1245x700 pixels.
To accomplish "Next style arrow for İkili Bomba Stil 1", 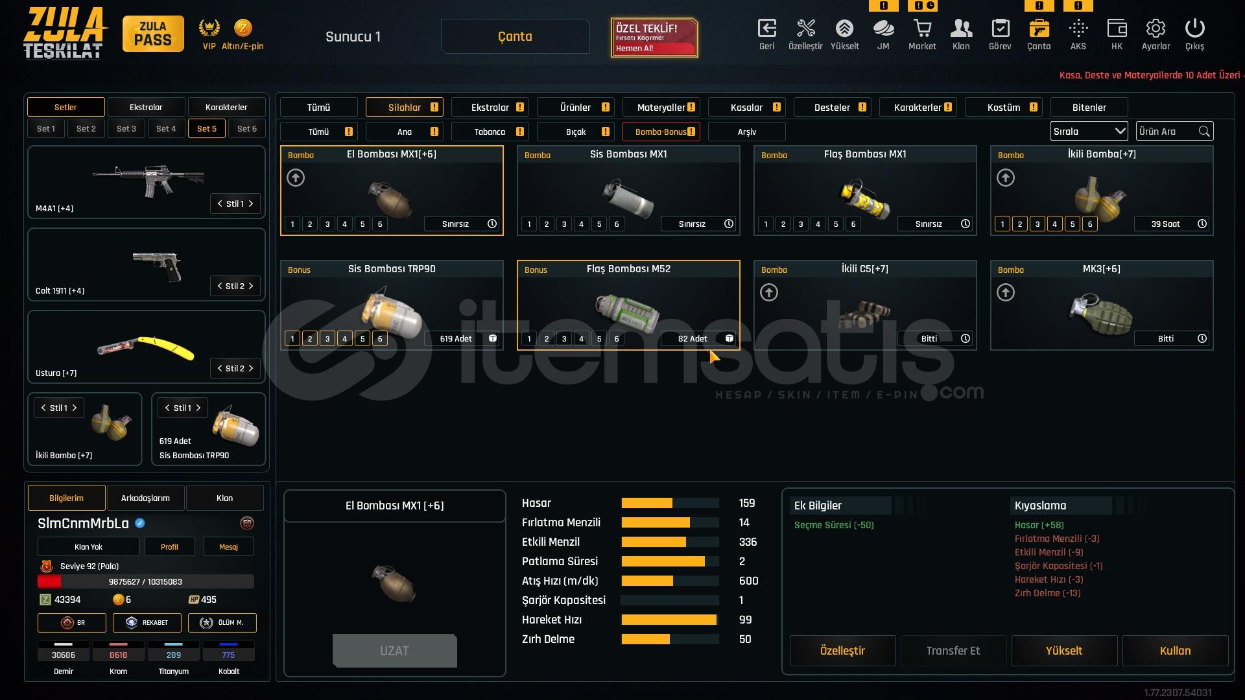I will pyautogui.click(x=75, y=408).
